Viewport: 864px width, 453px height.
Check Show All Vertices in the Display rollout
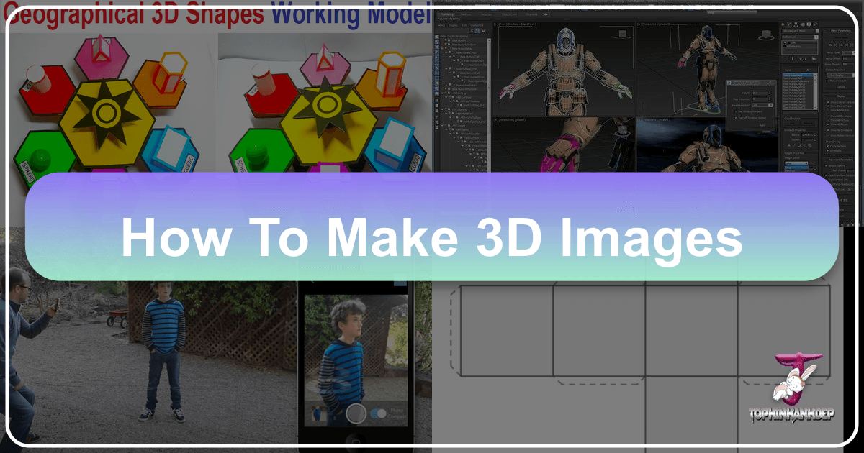tap(828, 120)
